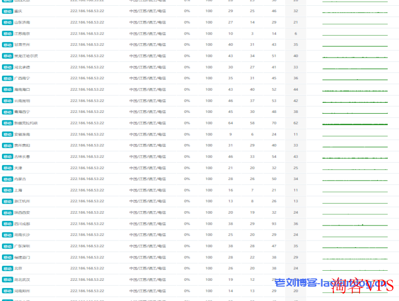Image resolution: width=399 pixels, height=301 pixels.
Task: Click the latest value 35 for 广西南宁
Action: (230, 78)
